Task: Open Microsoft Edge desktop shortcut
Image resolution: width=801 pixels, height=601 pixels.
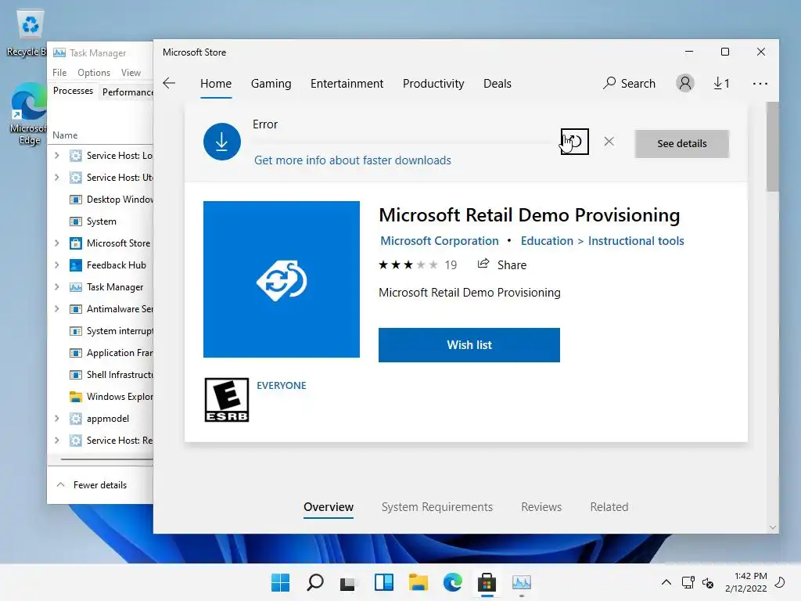Action: tap(29, 113)
